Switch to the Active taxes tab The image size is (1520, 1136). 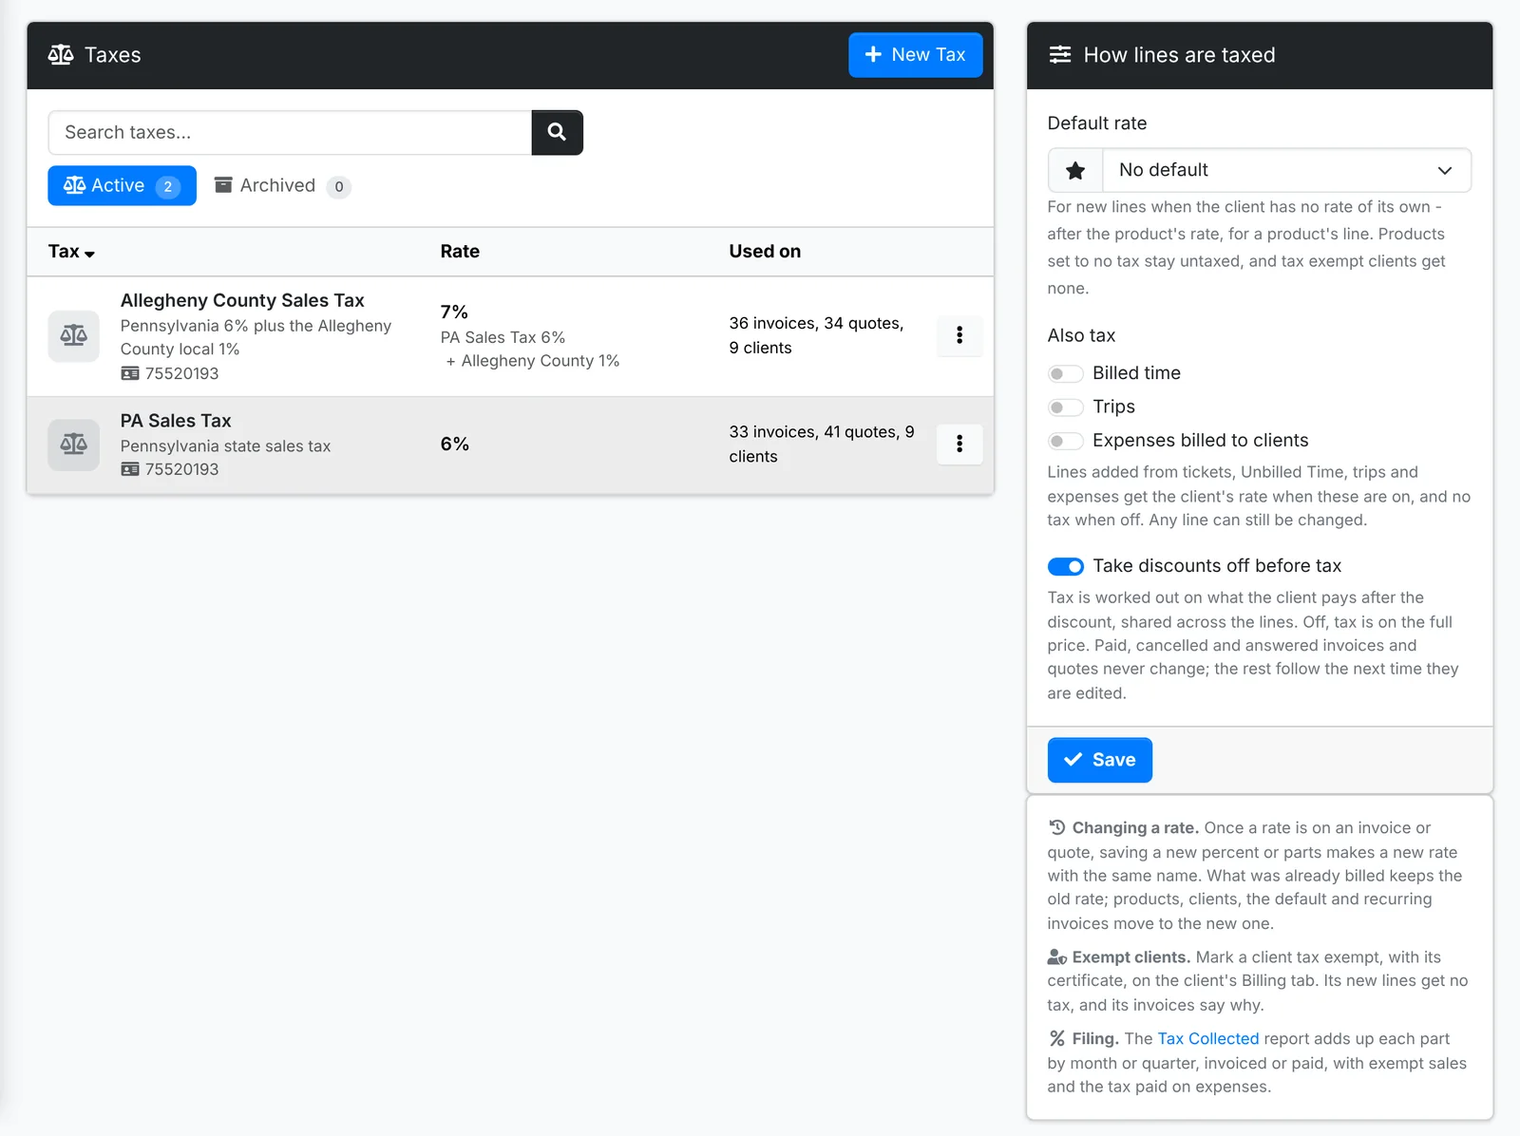point(122,185)
